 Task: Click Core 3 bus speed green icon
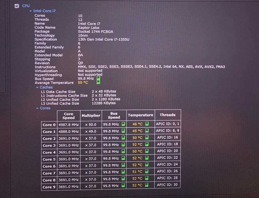tap(123, 145)
